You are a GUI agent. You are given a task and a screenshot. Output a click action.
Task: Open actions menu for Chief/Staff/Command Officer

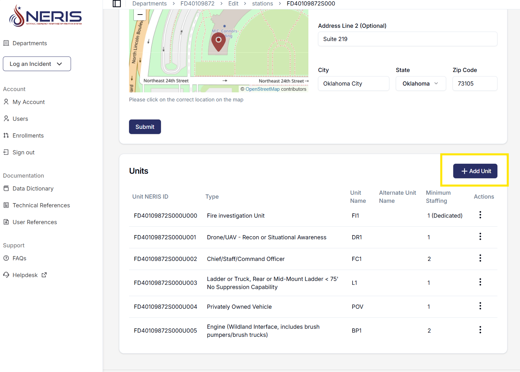click(x=480, y=258)
